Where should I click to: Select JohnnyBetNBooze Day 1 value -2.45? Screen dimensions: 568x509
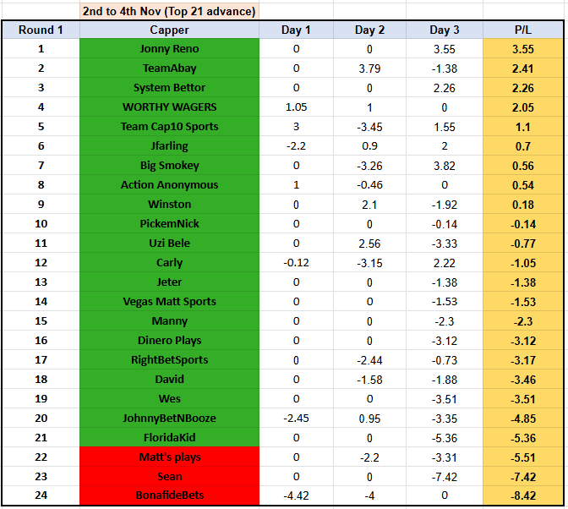tap(296, 419)
